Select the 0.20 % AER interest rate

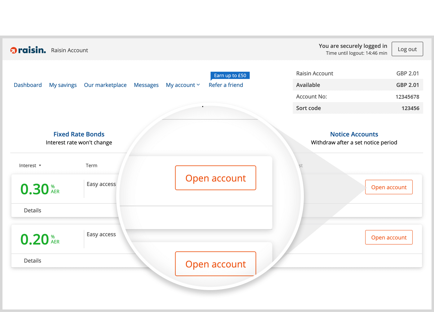coord(40,239)
